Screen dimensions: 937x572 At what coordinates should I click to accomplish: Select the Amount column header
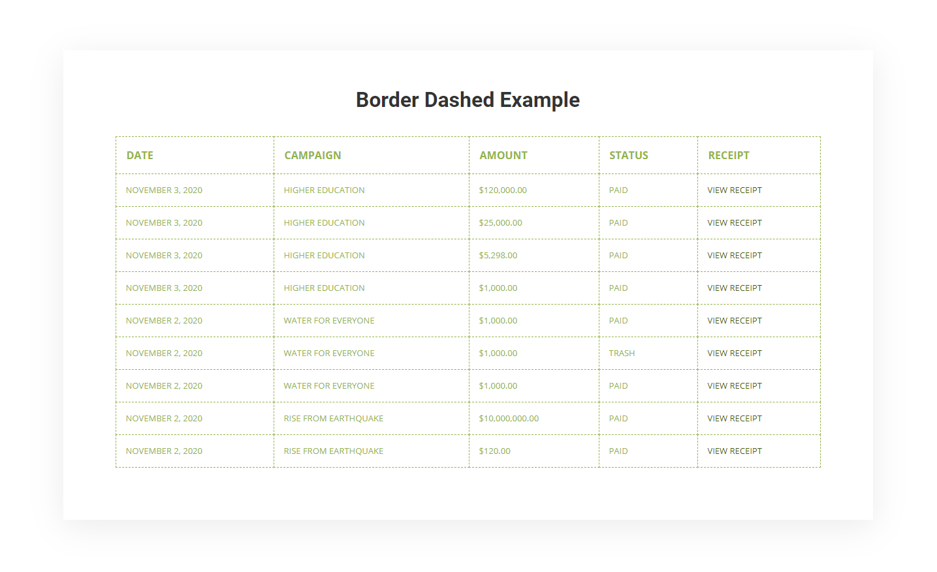[503, 155]
